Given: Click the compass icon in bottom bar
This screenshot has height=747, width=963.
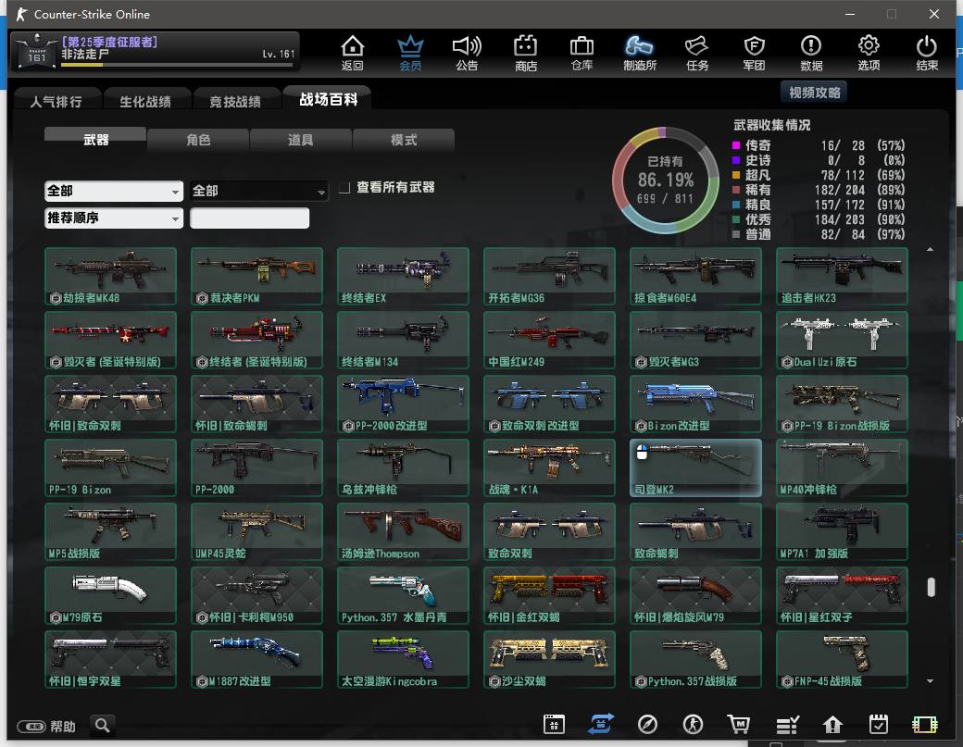Looking at the screenshot, I should (647, 724).
